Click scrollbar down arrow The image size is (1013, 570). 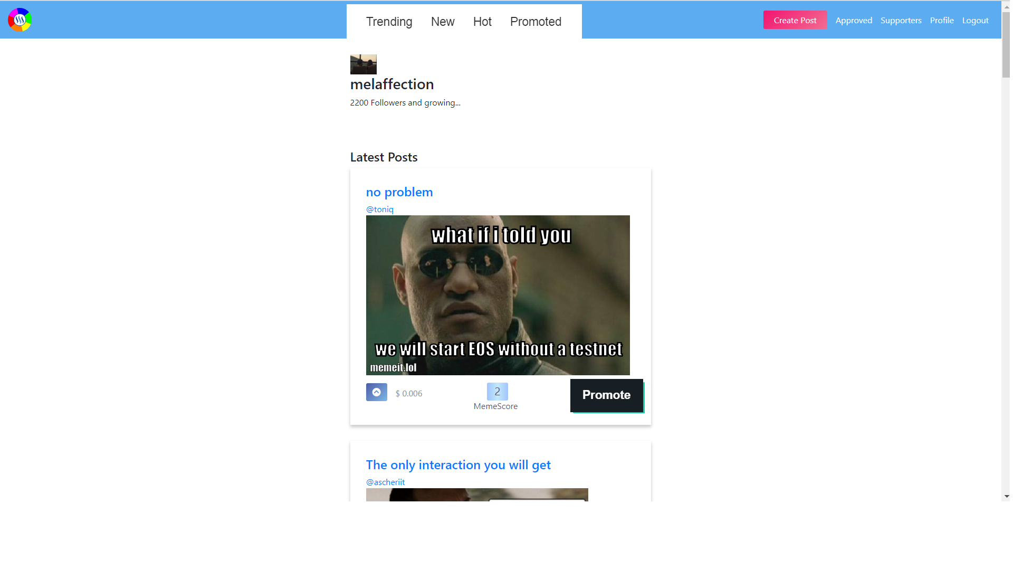tap(1007, 496)
